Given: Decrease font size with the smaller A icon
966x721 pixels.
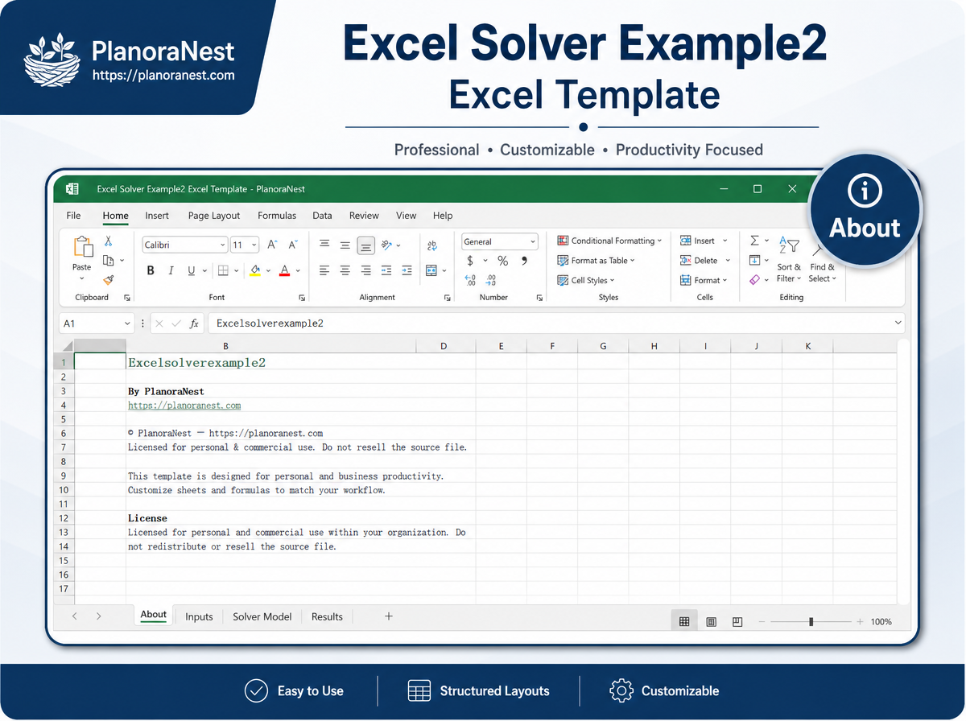Looking at the screenshot, I should click(293, 245).
